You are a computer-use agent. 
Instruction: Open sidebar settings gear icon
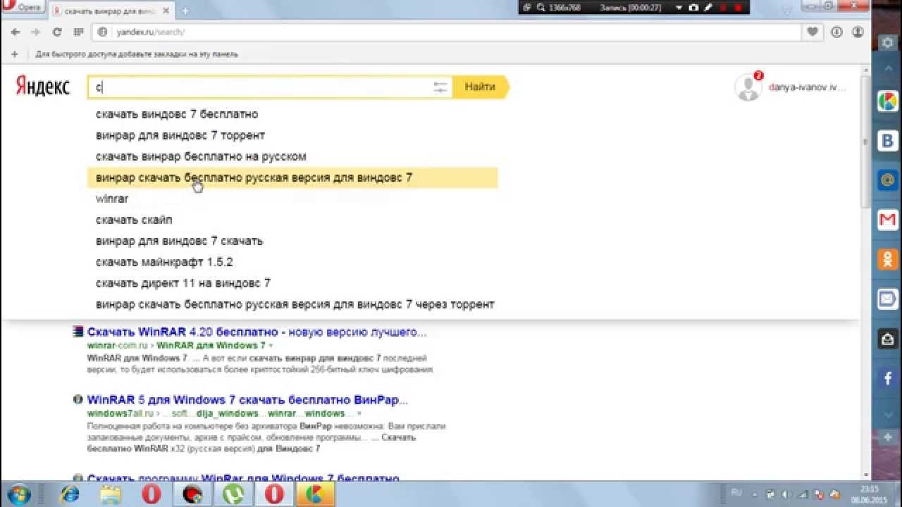click(886, 43)
